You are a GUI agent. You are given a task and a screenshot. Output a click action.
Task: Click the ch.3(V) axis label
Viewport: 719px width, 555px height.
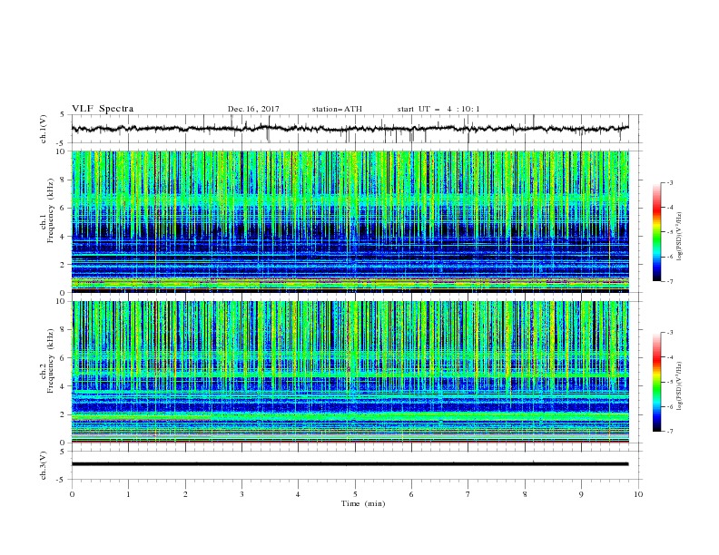pyautogui.click(x=44, y=465)
